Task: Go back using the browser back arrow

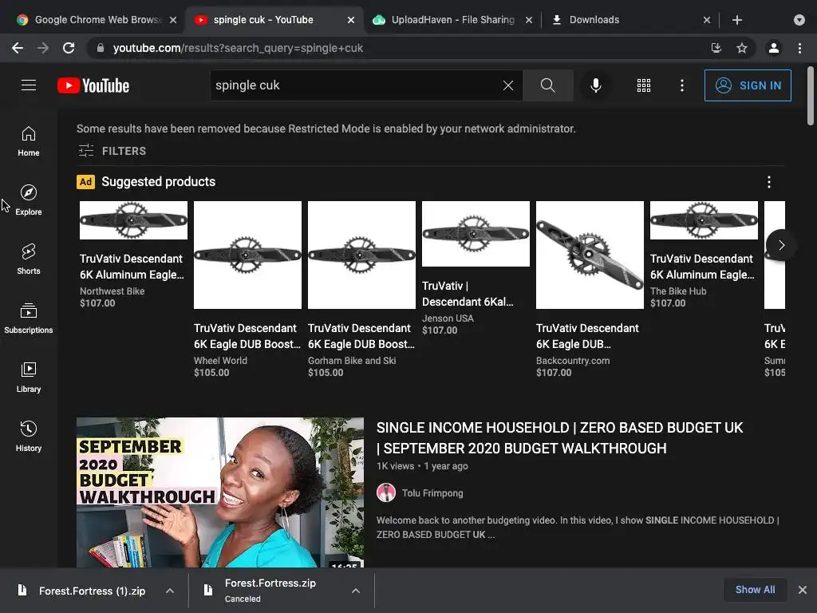Action: (x=18, y=48)
